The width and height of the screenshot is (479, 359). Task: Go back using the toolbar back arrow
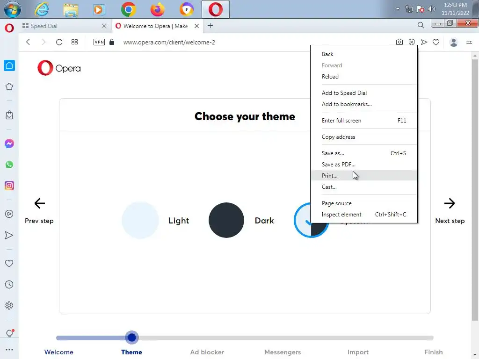(x=28, y=42)
